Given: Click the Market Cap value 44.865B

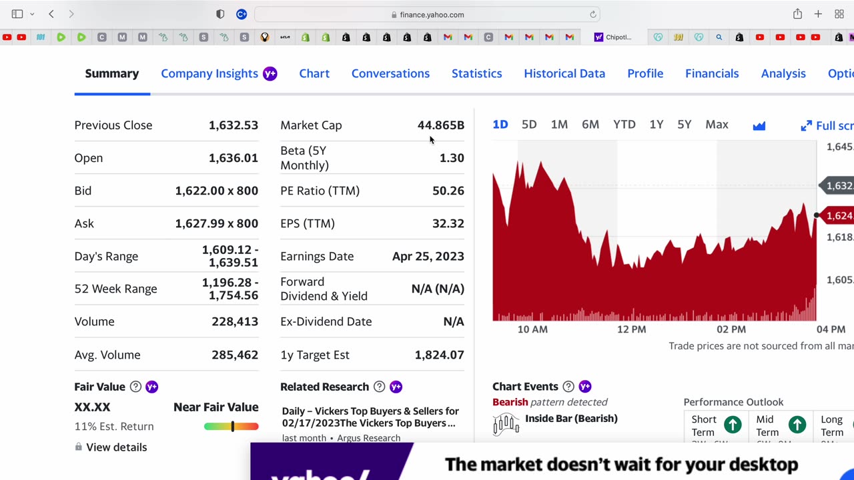Looking at the screenshot, I should (441, 125).
